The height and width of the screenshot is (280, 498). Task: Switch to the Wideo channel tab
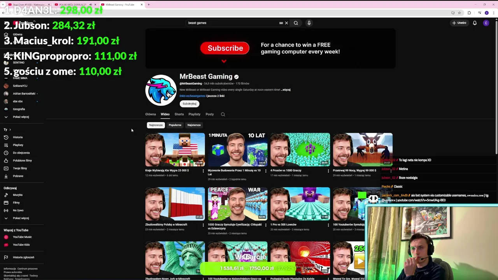pos(165,114)
